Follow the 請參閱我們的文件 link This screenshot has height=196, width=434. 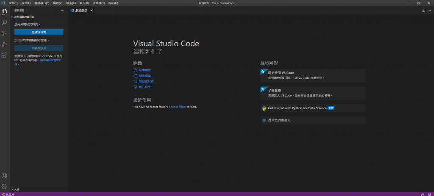(x=50, y=60)
